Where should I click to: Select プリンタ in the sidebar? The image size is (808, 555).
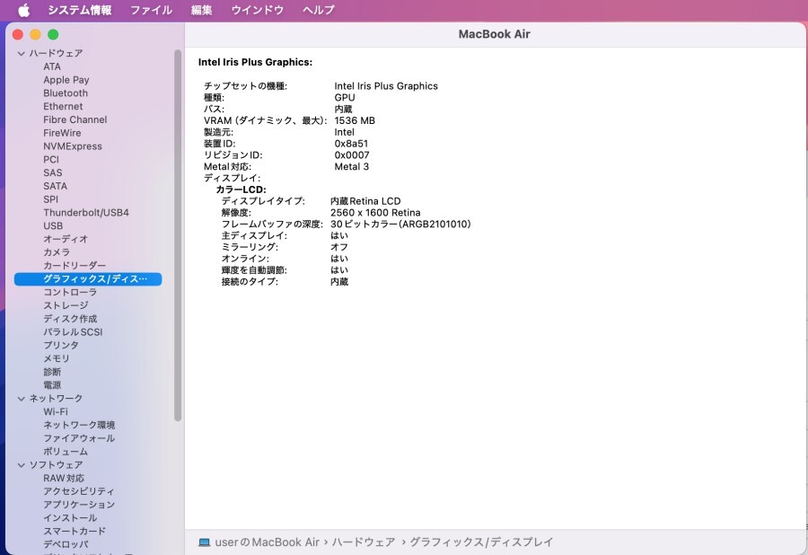(x=61, y=345)
